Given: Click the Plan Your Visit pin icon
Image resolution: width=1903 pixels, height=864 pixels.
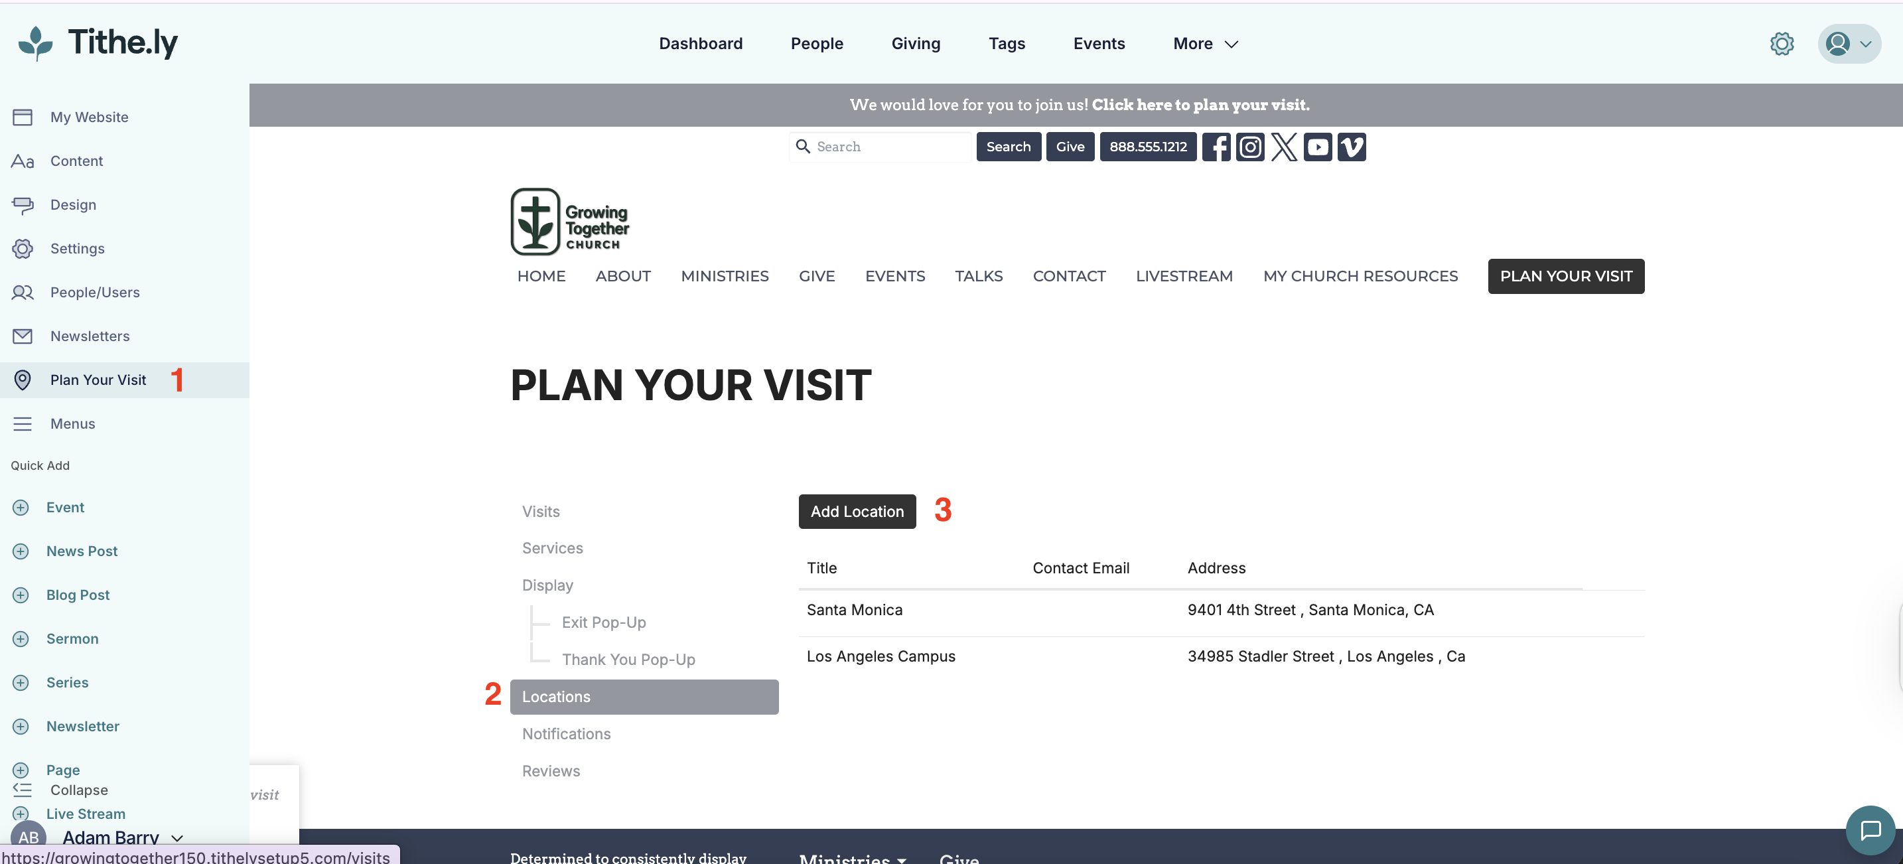Looking at the screenshot, I should point(23,380).
